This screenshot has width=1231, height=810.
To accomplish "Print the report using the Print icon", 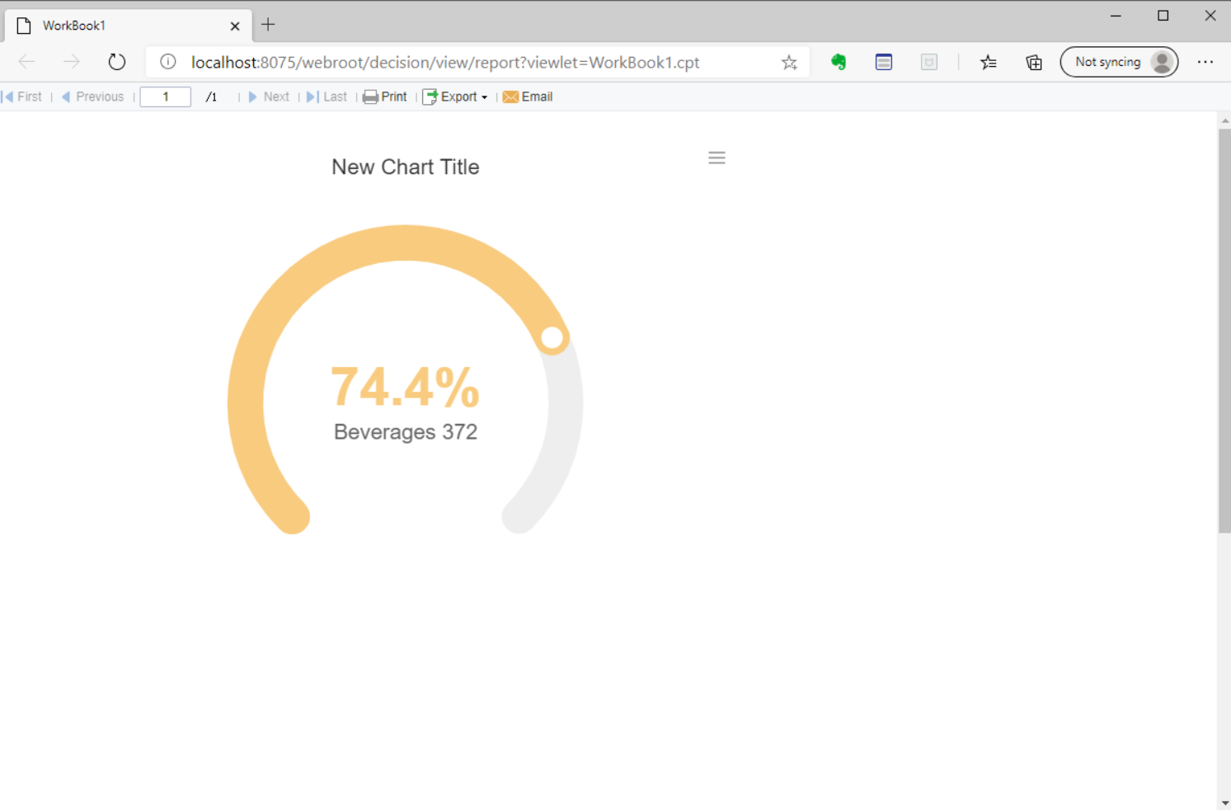I will (371, 97).
